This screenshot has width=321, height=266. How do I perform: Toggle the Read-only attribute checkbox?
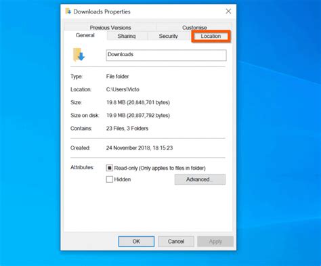pos(110,168)
